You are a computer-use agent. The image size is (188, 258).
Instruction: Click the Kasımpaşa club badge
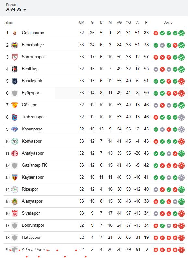15,129
